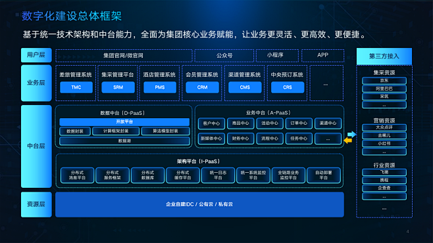Select the 会员管理系统 label

tap(202, 75)
